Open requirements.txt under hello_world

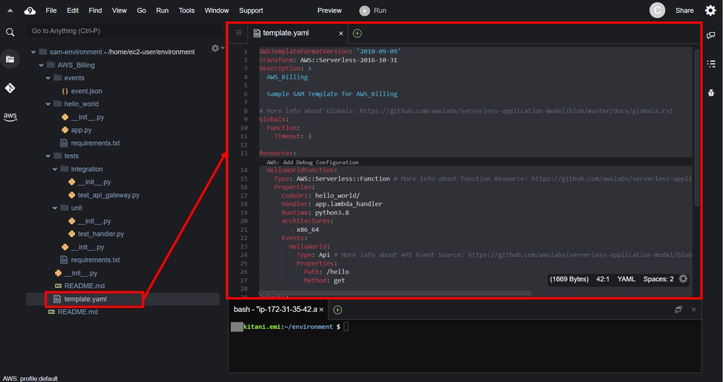pyautogui.click(x=95, y=143)
